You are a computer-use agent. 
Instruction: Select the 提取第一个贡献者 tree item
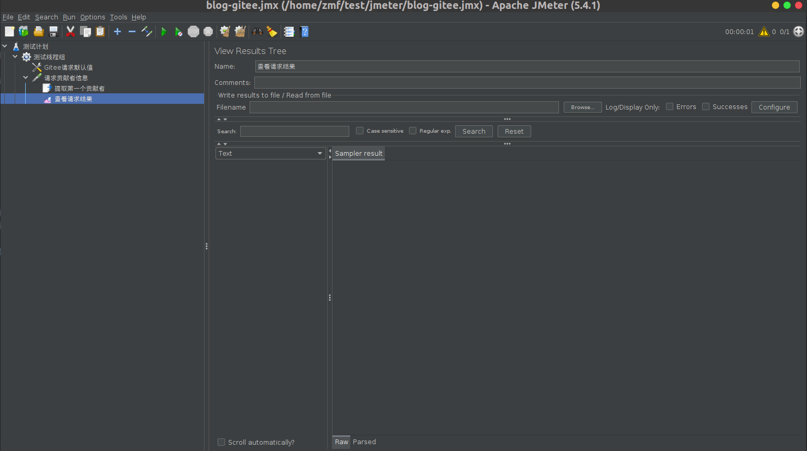point(79,88)
